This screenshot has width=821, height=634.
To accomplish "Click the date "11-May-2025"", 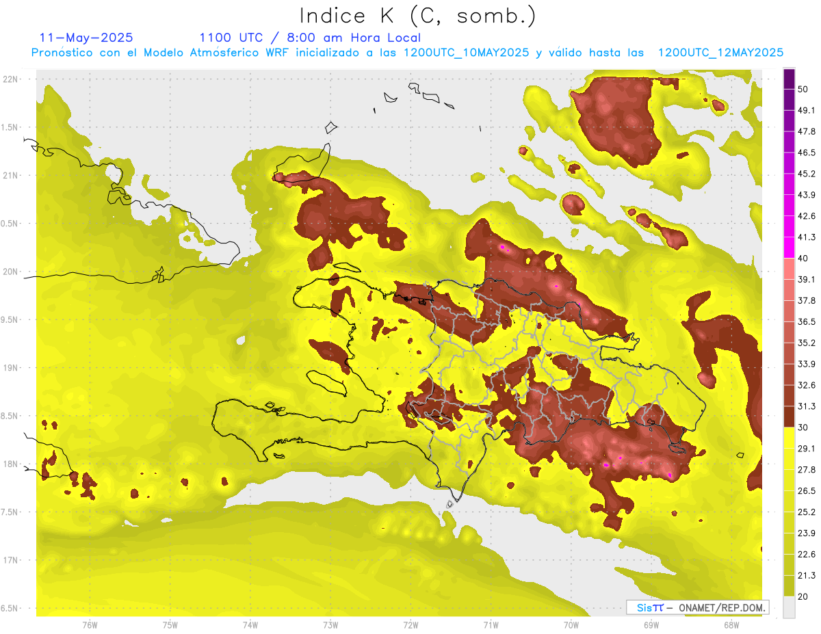I will click(86, 38).
